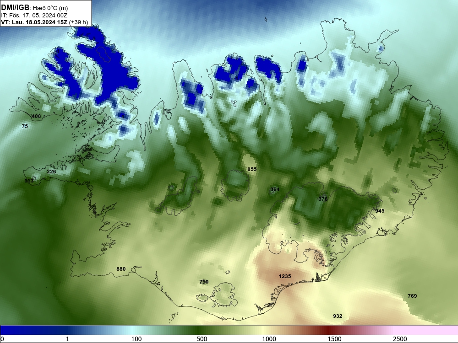Click the 553 value at the peninsula tip
Screen dimensions: 458x343
coord(29,181)
